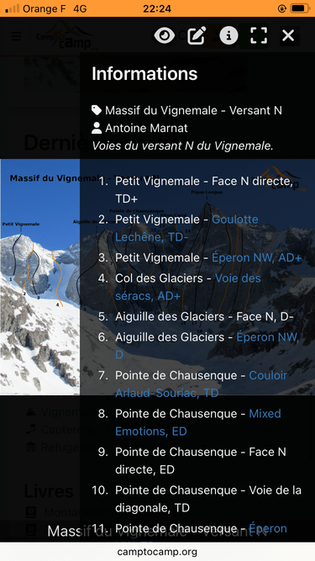Toggle the eye visibility icon
Viewport: 315px width, 561px height.
click(165, 35)
